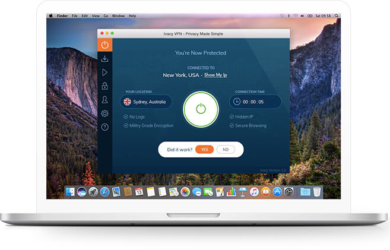Open Messages from the Dock
The image size is (390, 250).
click(196, 192)
